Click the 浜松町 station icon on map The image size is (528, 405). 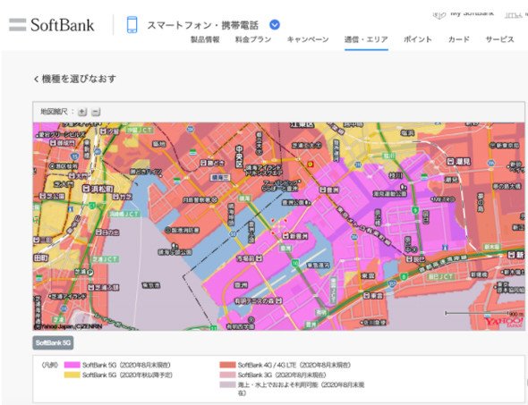click(x=87, y=189)
